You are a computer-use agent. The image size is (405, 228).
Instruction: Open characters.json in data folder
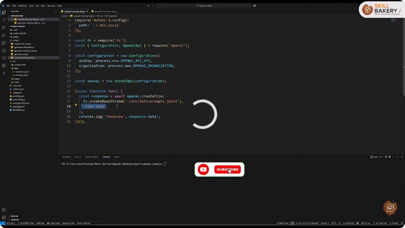pos(22,71)
